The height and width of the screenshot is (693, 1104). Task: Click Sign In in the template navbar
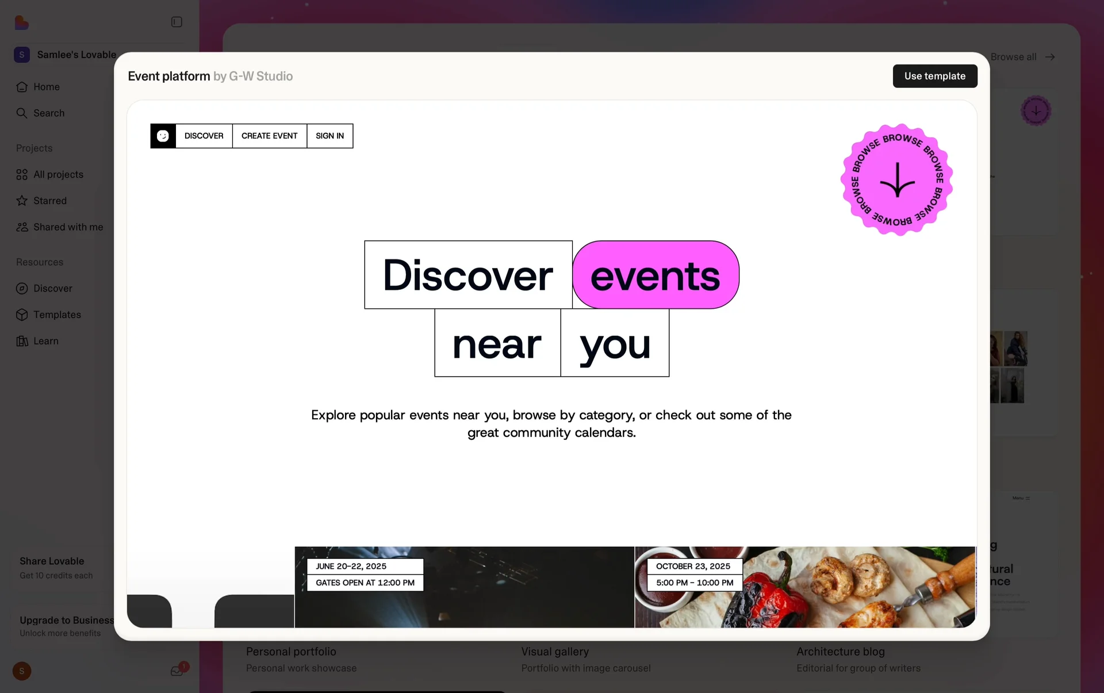click(329, 136)
